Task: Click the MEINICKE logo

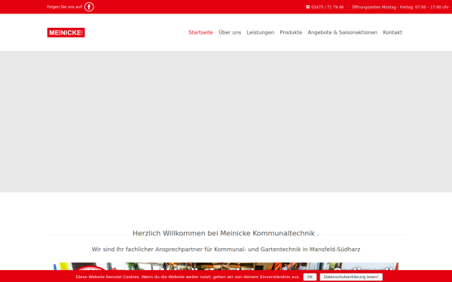Action: pos(66,32)
